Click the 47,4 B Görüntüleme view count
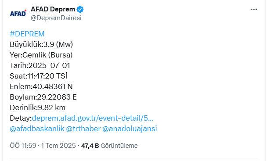The width and height of the screenshot is (270, 161). [x=109, y=146]
